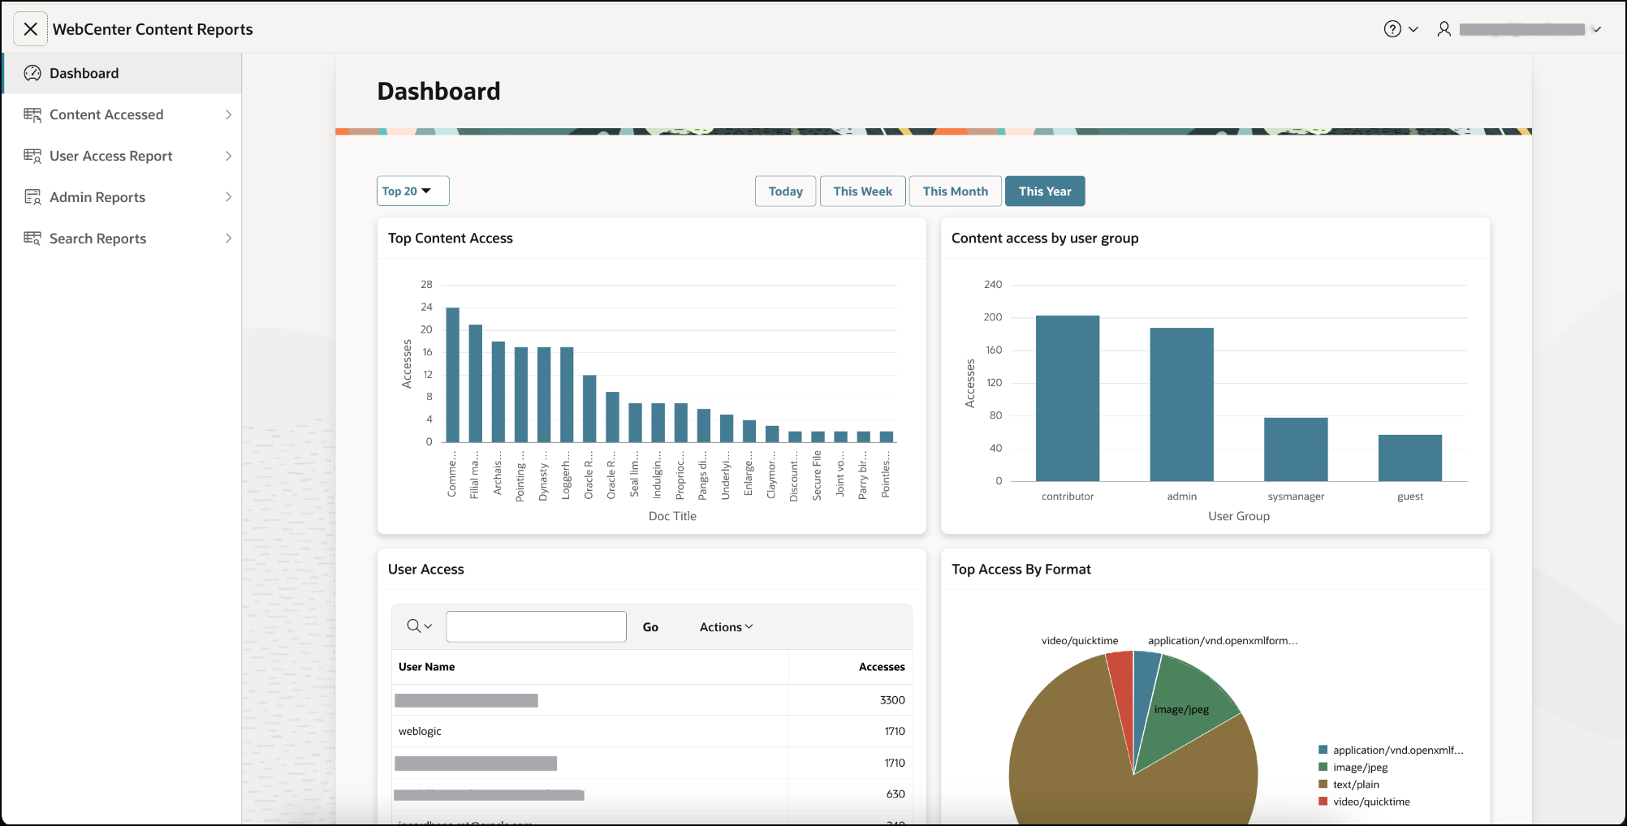Click the 3300 accesses value
This screenshot has height=826, width=1627.
pyautogui.click(x=892, y=699)
